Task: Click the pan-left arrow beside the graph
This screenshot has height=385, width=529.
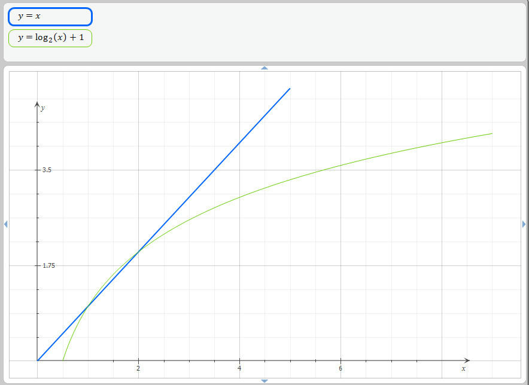Action: click(5, 224)
